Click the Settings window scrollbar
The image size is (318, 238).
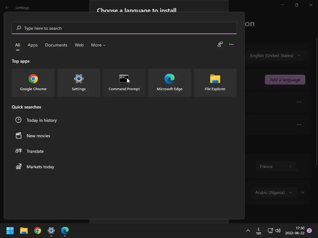point(316,101)
